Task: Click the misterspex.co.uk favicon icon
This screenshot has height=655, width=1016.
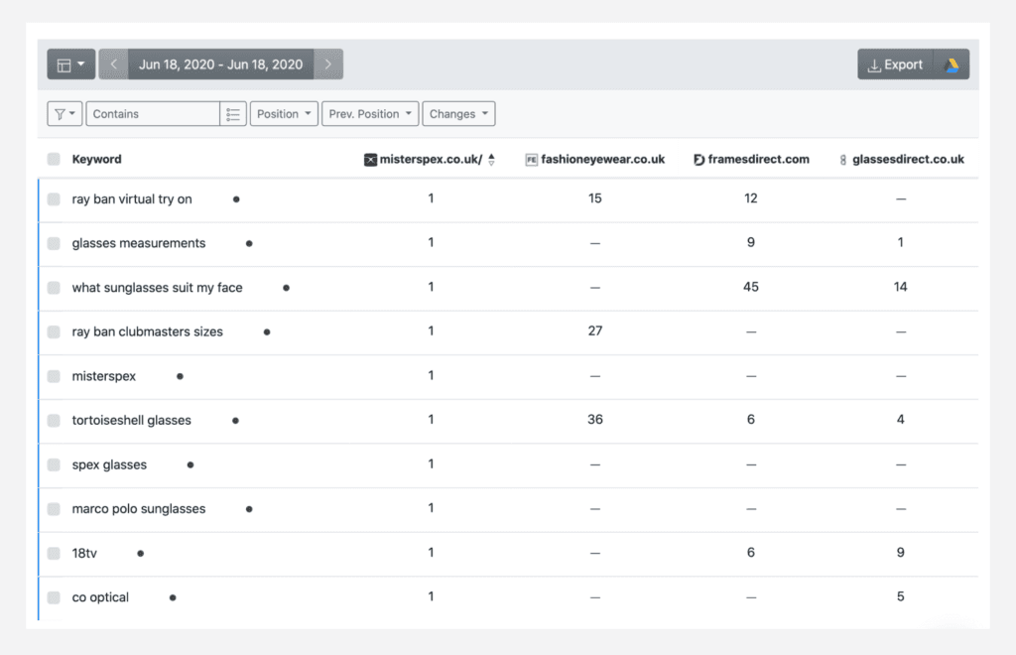Action: click(371, 160)
